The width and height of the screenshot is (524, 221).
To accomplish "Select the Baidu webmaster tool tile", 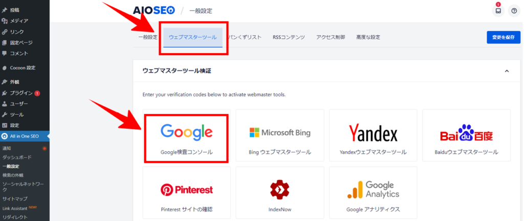I will coord(466,136).
